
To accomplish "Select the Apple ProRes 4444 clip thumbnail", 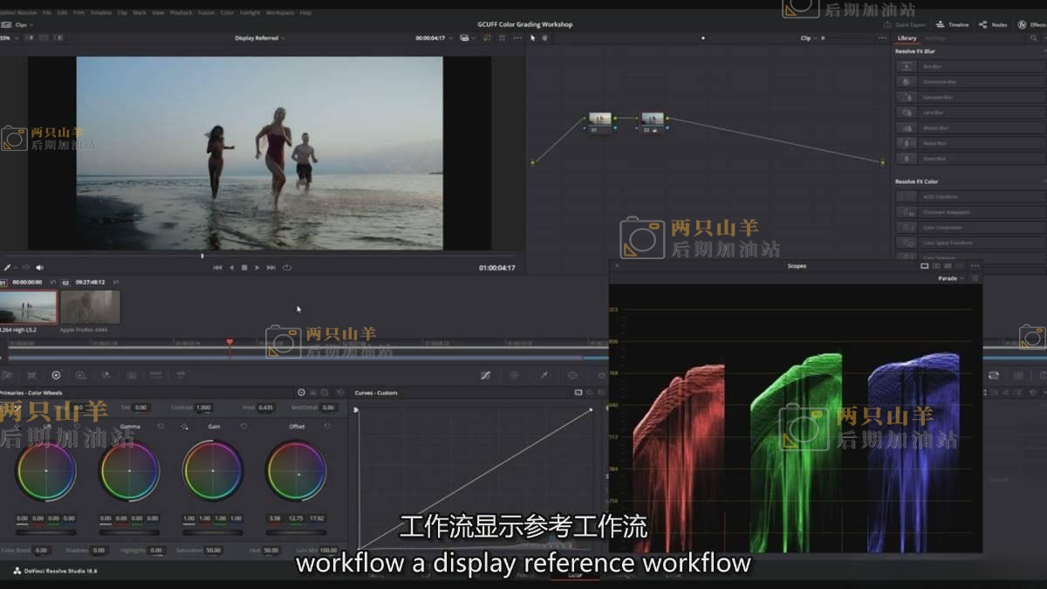I will click(x=91, y=306).
